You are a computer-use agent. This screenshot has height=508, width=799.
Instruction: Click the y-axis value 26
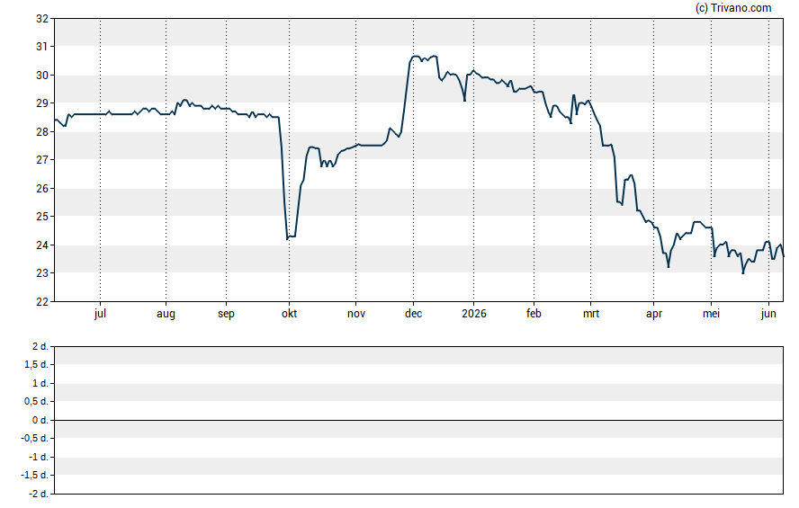pos(42,188)
